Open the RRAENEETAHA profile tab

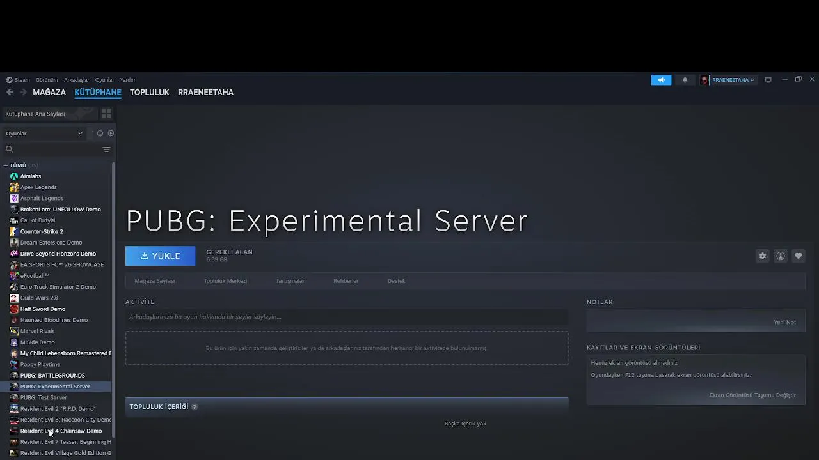pyautogui.click(x=205, y=92)
